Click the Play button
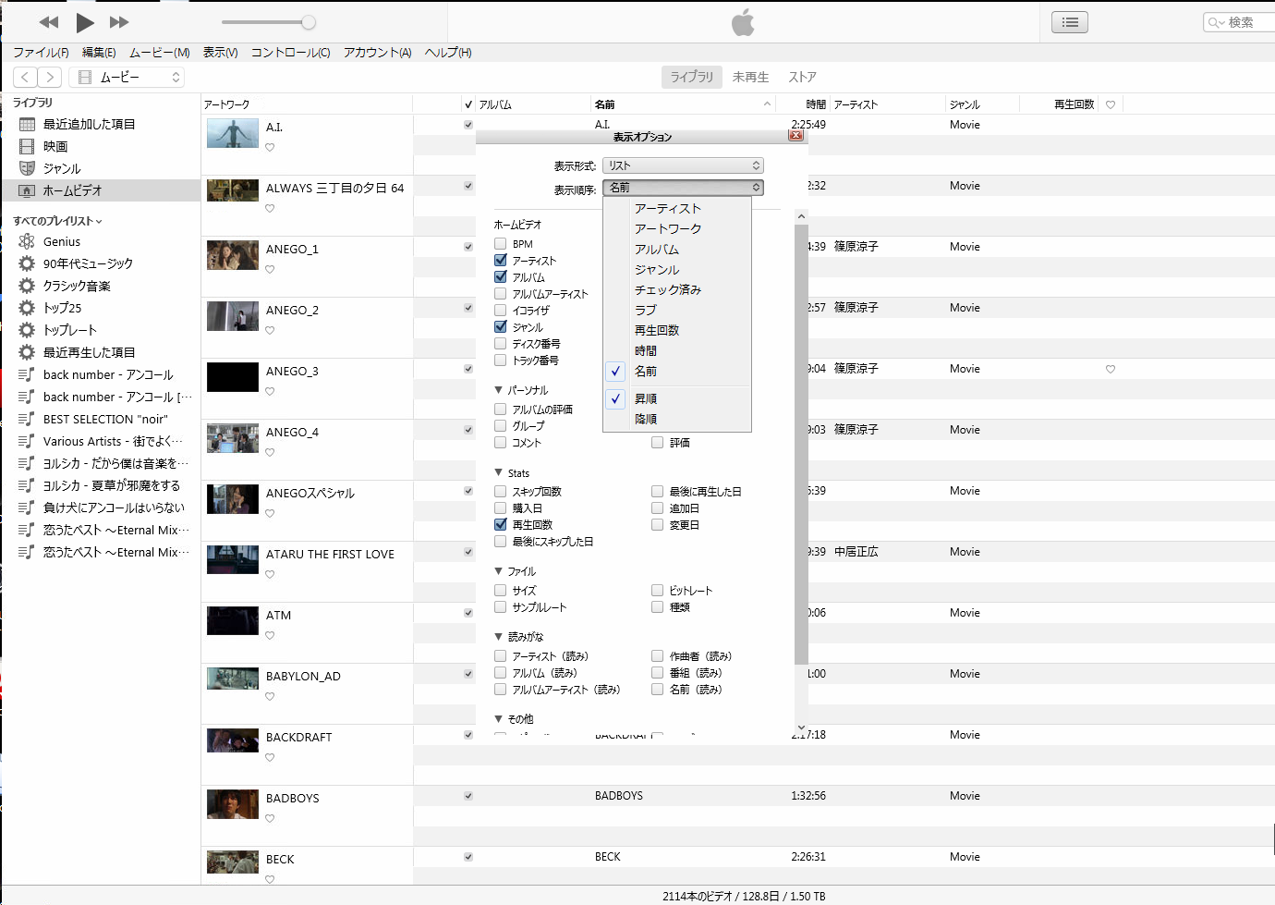Image resolution: width=1275 pixels, height=905 pixels. (85, 22)
